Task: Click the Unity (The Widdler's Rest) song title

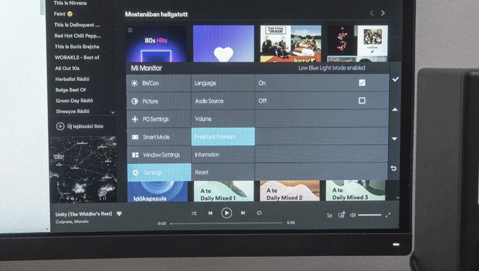Action: (x=84, y=214)
